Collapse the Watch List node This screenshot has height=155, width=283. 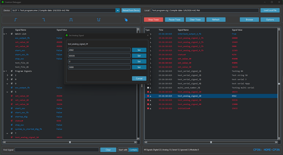click(4, 34)
